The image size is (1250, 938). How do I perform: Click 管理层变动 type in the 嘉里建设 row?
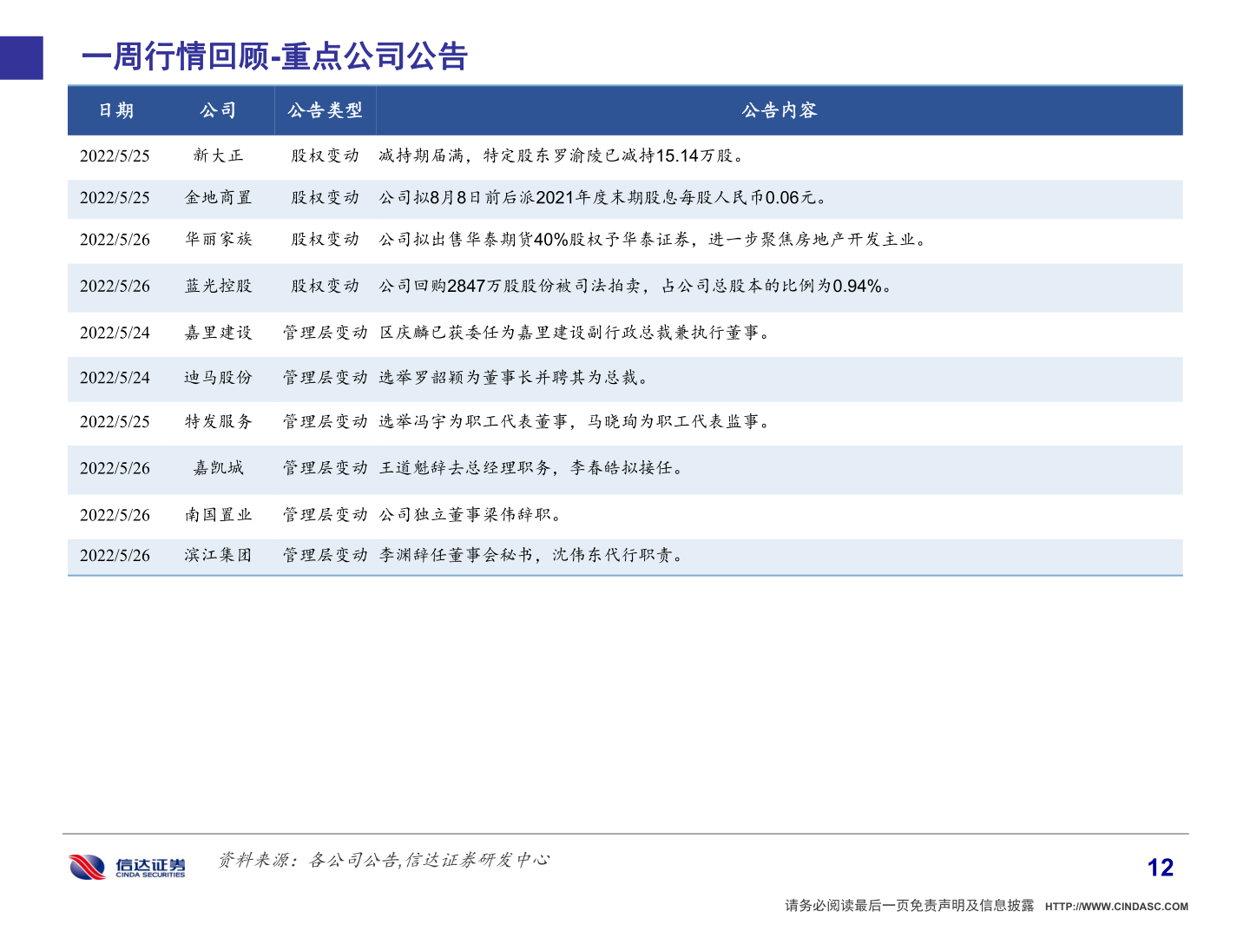tap(326, 333)
